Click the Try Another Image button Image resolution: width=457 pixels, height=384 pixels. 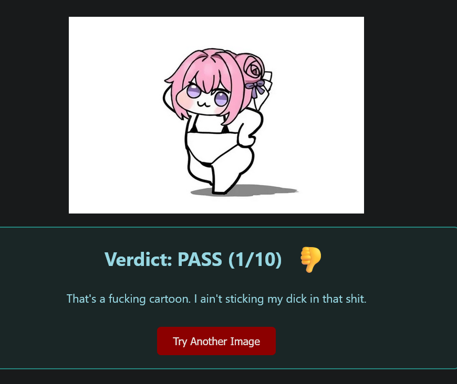[216, 341]
